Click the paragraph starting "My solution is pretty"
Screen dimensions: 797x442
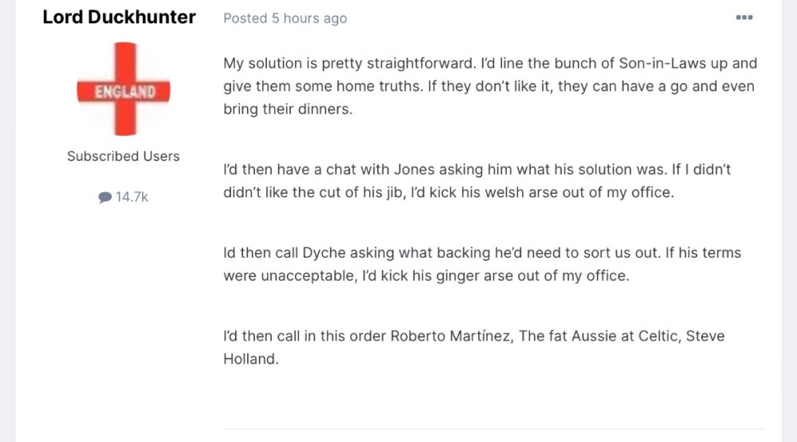489,86
